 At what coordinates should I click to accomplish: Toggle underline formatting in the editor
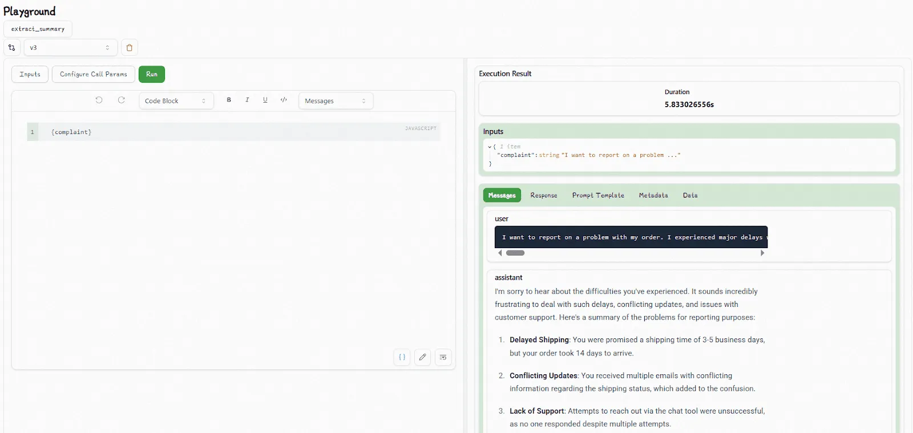pos(265,100)
